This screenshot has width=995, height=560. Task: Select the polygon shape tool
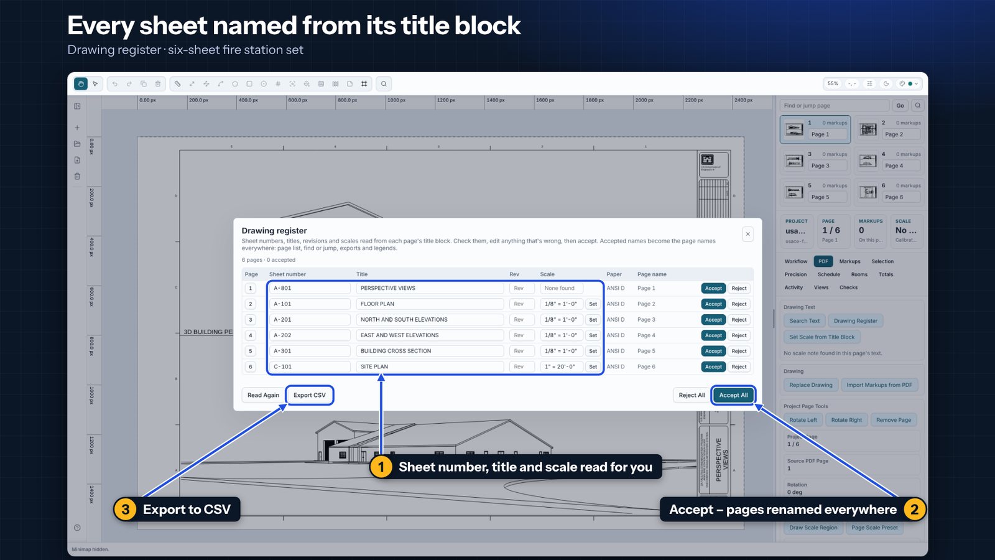coord(235,83)
